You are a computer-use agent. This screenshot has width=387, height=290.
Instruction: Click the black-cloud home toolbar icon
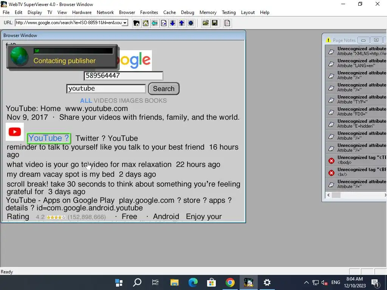point(136,23)
